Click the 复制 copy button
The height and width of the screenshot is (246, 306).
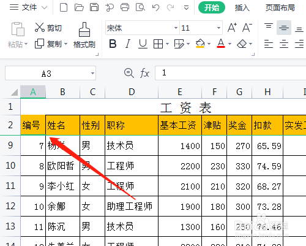[x=48, y=44]
